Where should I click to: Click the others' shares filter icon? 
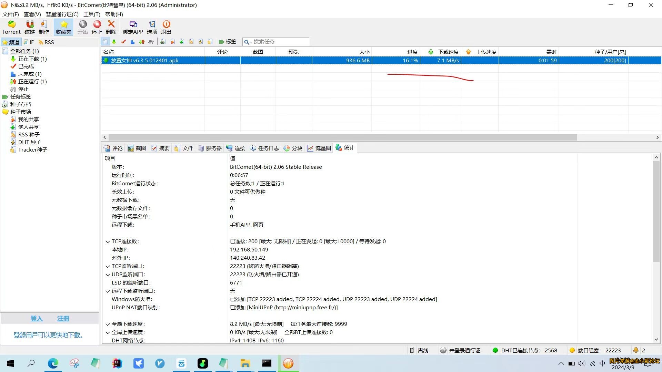(182, 42)
